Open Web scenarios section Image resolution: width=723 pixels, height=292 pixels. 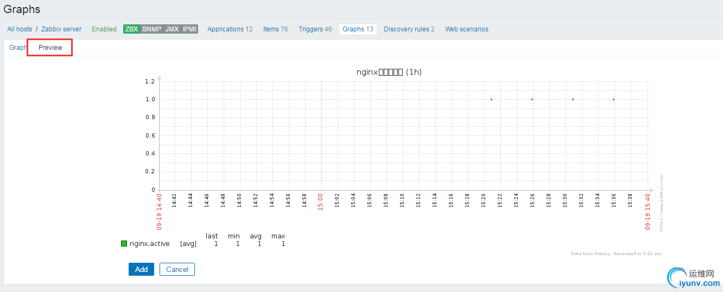point(467,29)
